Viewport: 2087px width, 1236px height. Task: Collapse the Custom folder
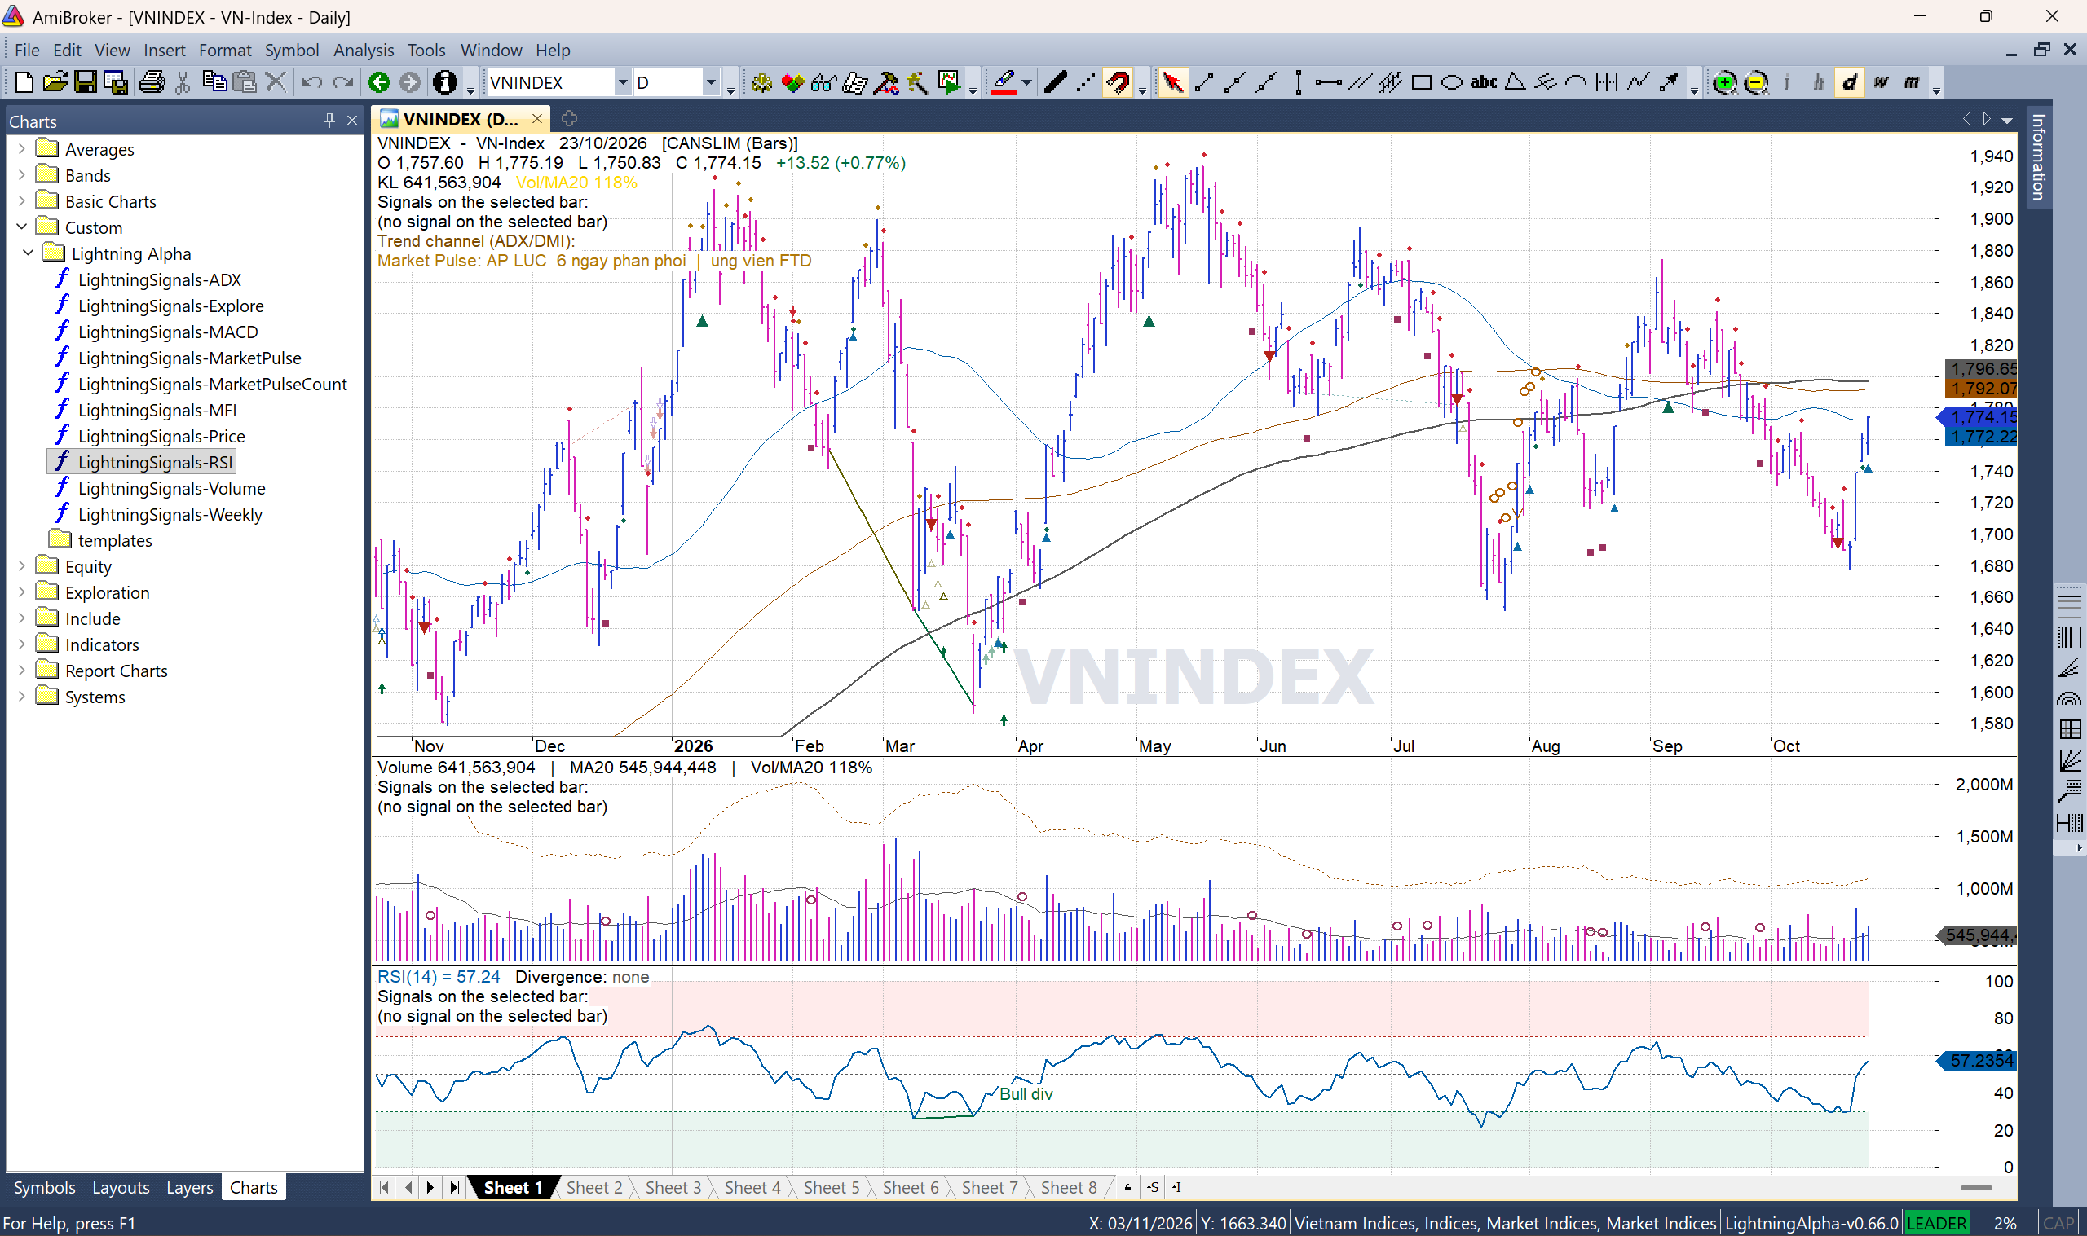point(22,227)
